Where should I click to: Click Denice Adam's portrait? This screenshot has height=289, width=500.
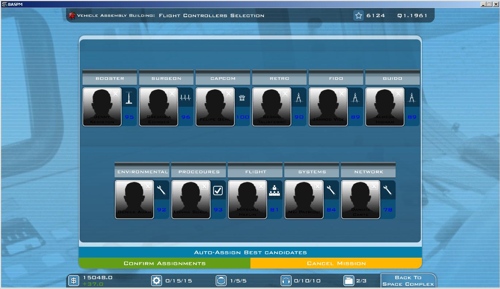point(134,200)
